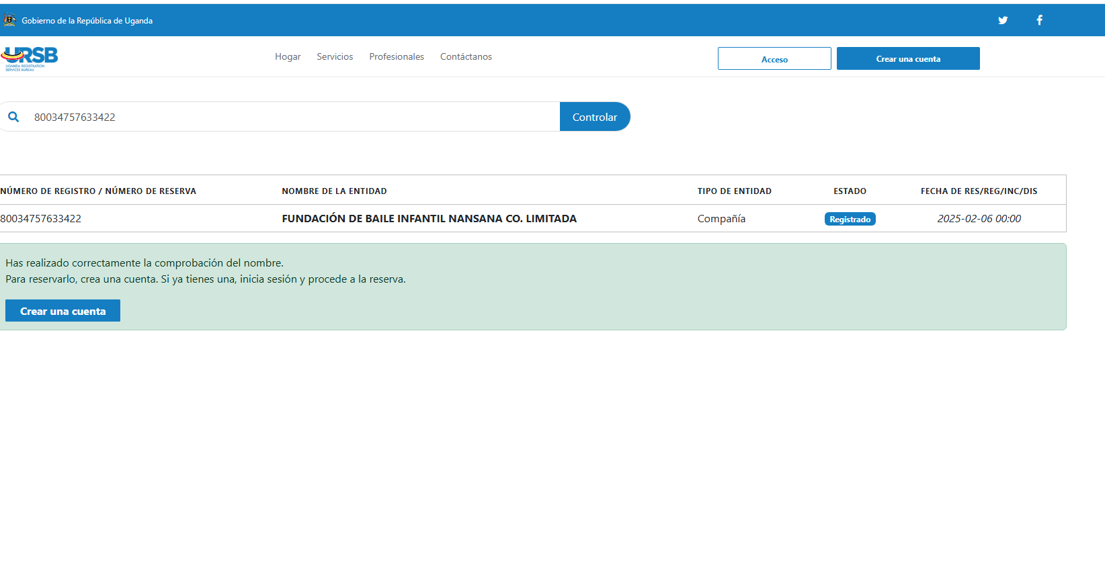Open the Facebook icon link
This screenshot has width=1105, height=572.
point(1039,20)
